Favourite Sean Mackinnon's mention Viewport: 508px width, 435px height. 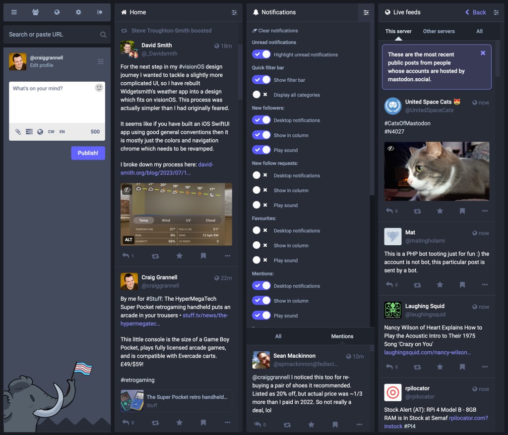(x=311, y=424)
